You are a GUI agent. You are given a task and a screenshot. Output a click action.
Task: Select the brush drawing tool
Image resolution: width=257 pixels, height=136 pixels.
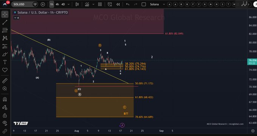[x=5, y=54]
